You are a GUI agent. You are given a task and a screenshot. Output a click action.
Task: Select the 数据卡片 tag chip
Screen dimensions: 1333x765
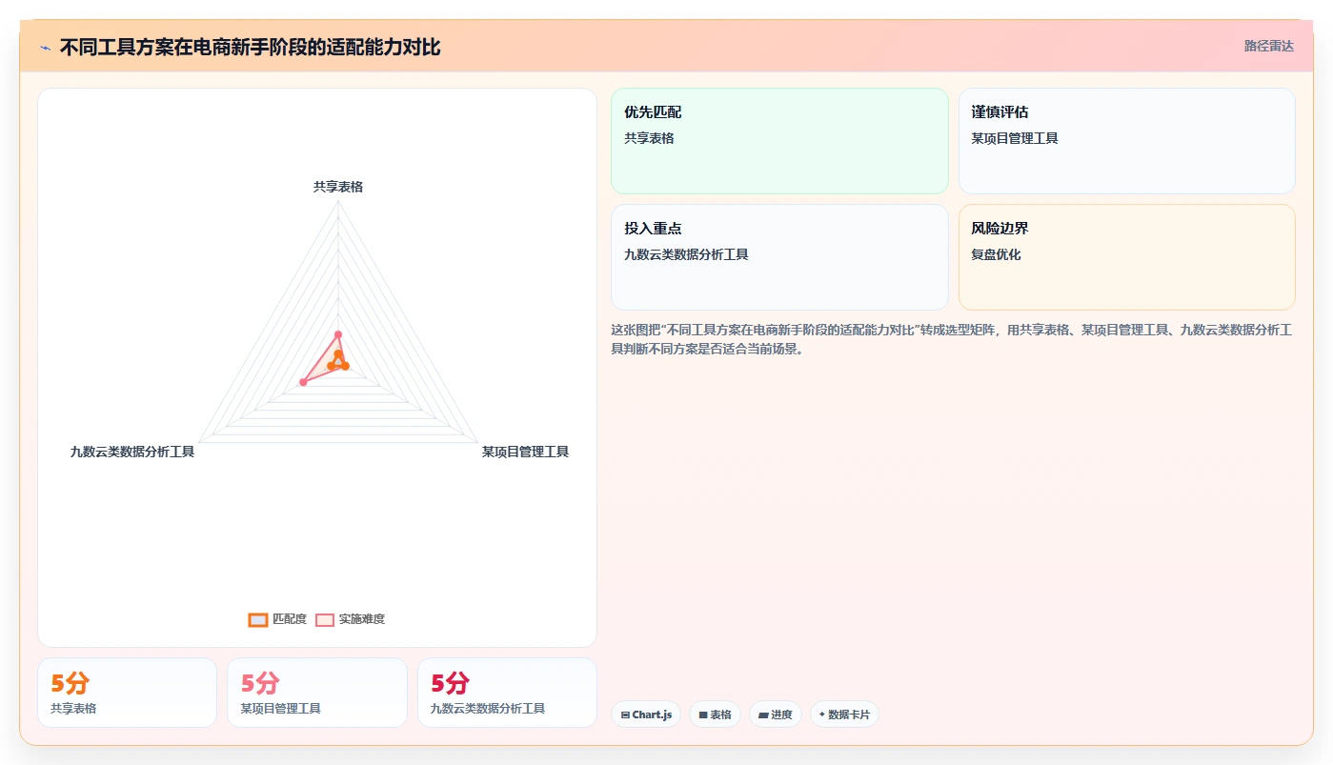coord(844,715)
